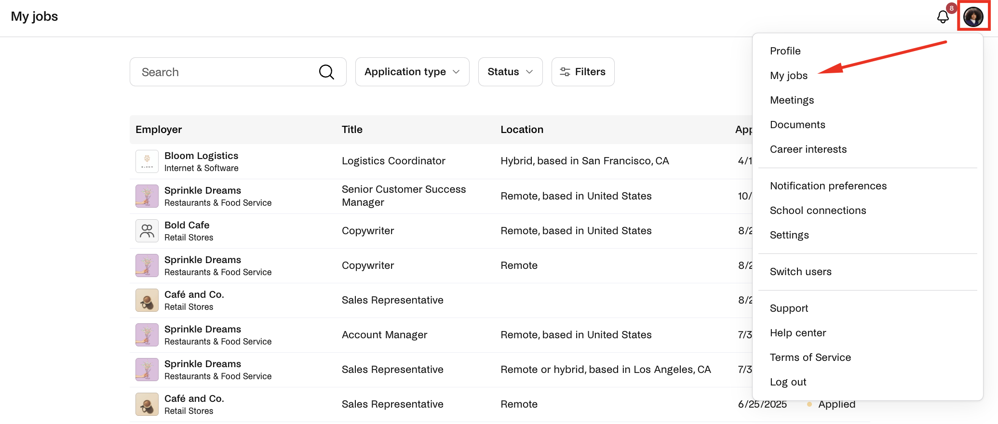This screenshot has height=424, width=998.
Task: Click "Remote or hybrid, based in Los Angeles, CA"
Action: pos(606,370)
